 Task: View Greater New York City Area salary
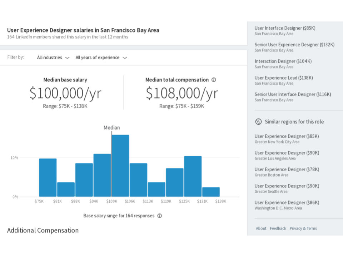[x=287, y=139]
